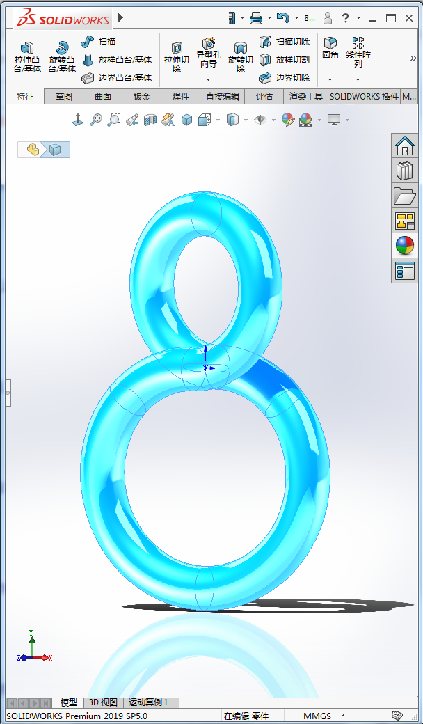Image resolution: width=423 pixels, height=724 pixels.
Task: Open the Print dropdown arrow
Action: (269, 18)
